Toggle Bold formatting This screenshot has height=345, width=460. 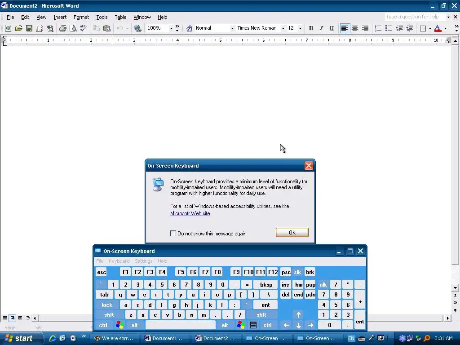pyautogui.click(x=311, y=28)
